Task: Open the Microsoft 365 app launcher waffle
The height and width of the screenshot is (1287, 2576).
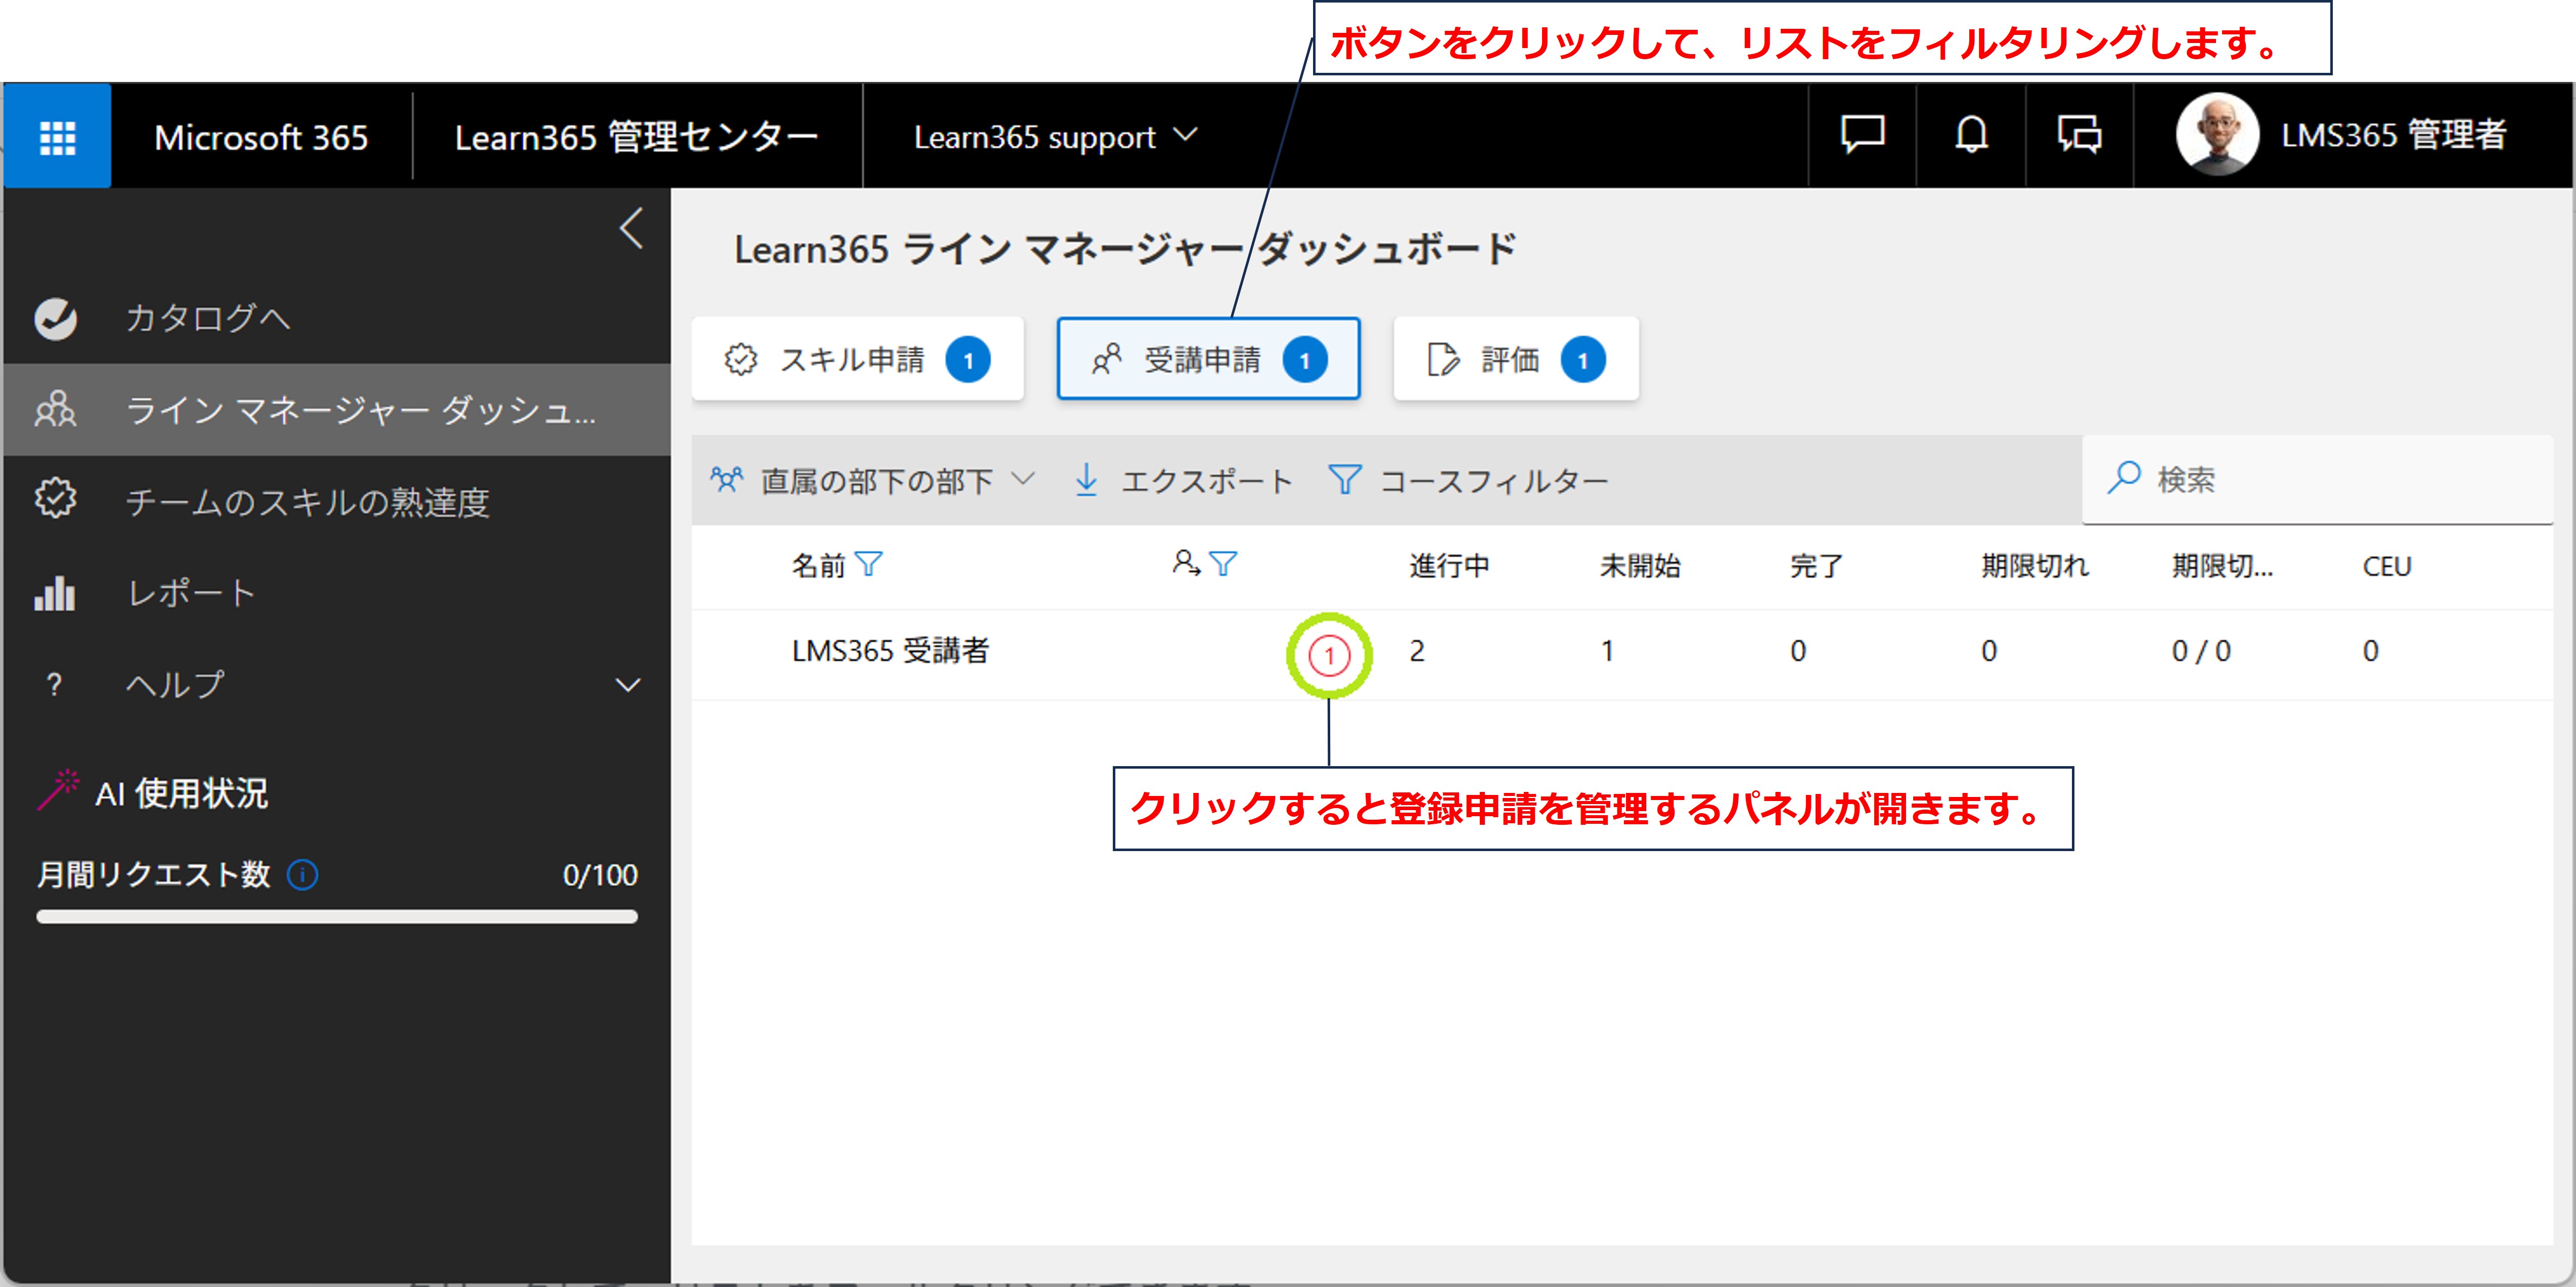Action: coord(57,136)
